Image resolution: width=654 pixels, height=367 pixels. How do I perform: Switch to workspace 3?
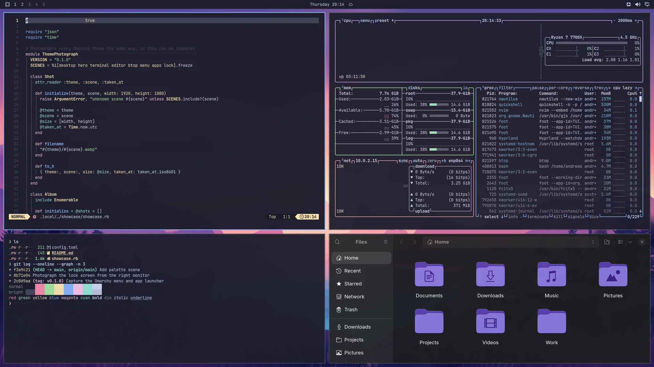point(29,4)
